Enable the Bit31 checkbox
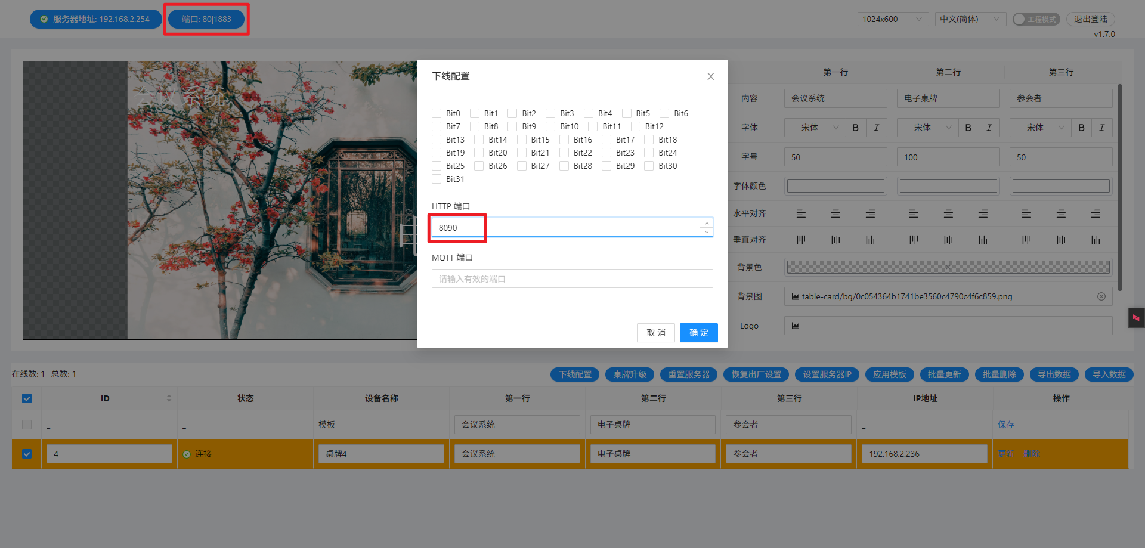 coord(437,179)
